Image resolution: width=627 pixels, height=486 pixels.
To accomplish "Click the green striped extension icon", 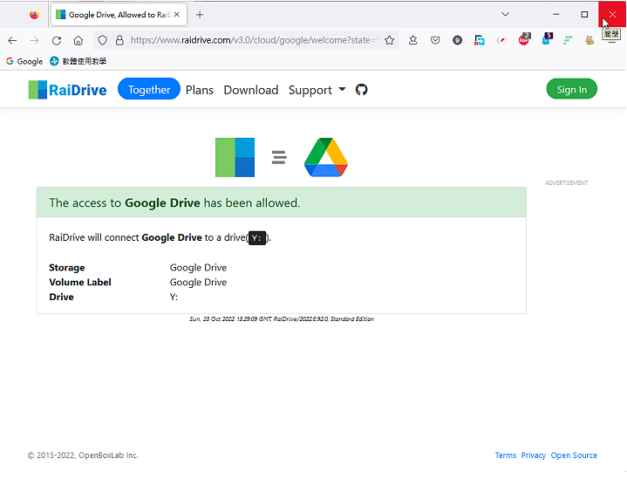I will point(568,40).
